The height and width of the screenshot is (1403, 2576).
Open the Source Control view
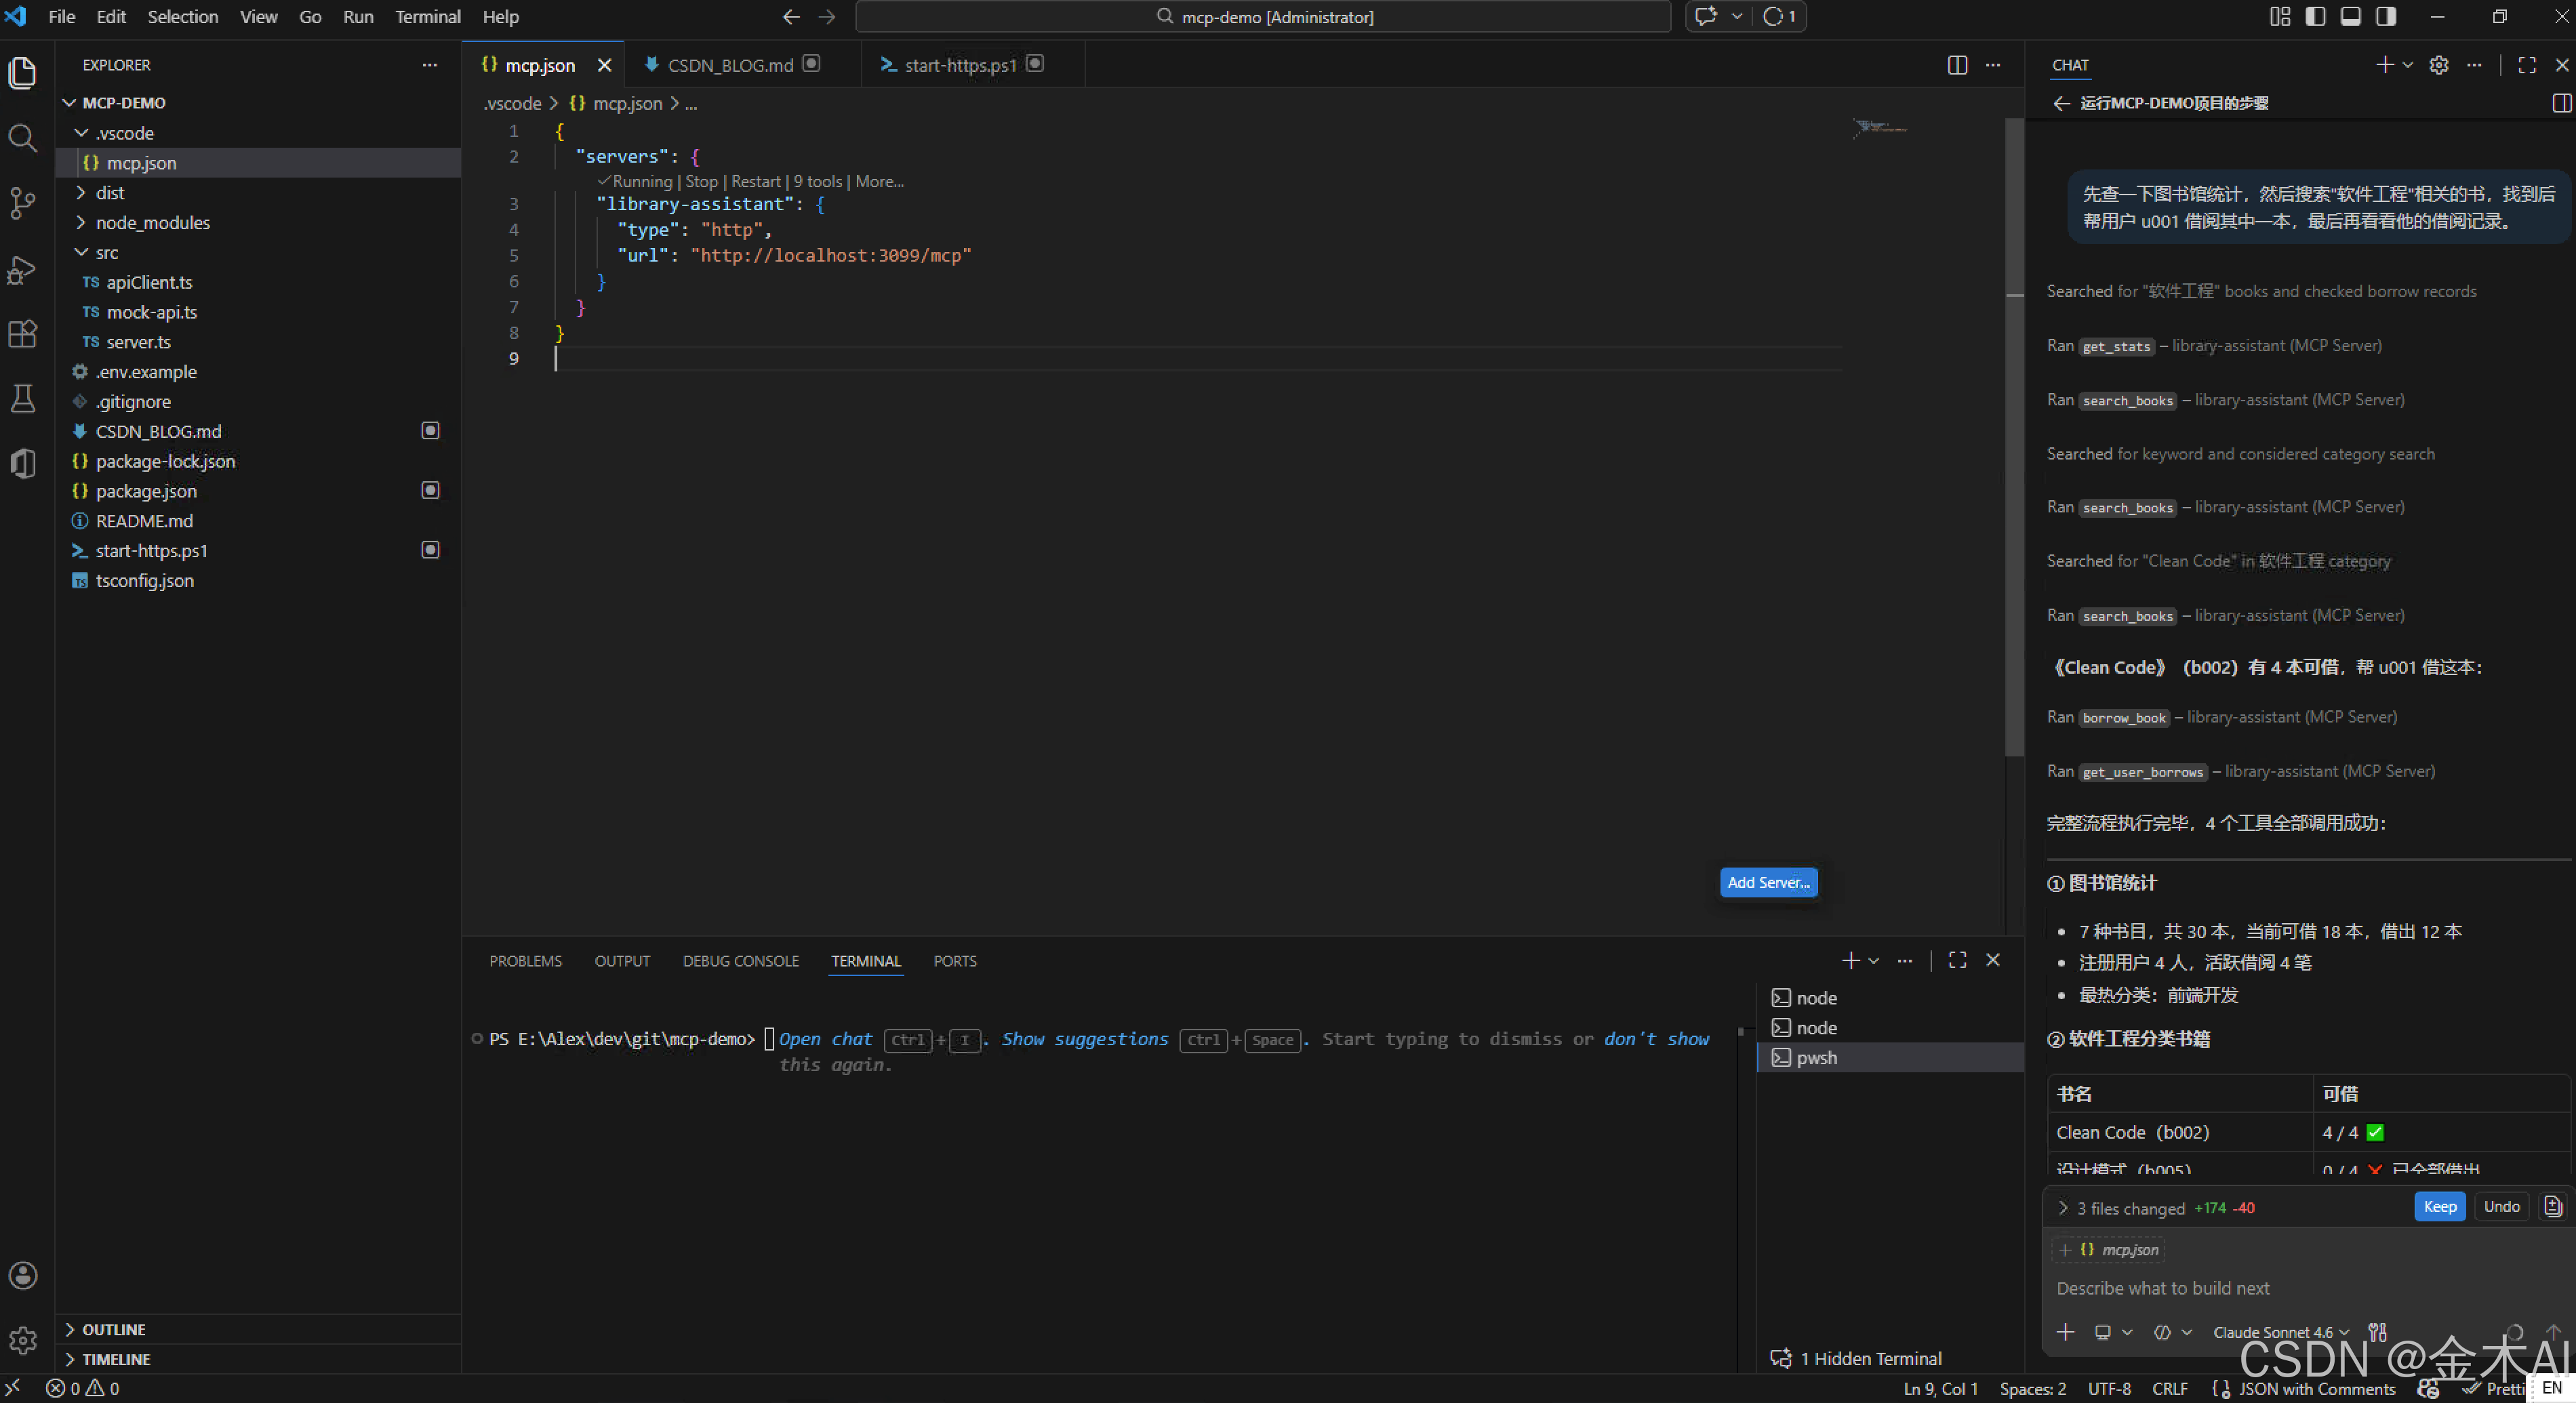point(22,203)
